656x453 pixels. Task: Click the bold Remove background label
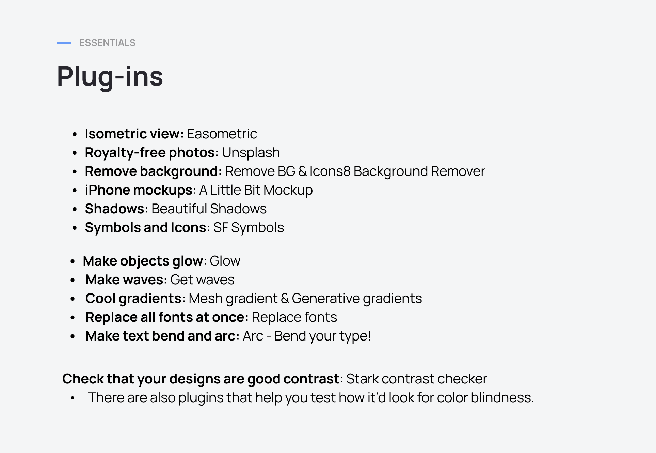point(153,171)
